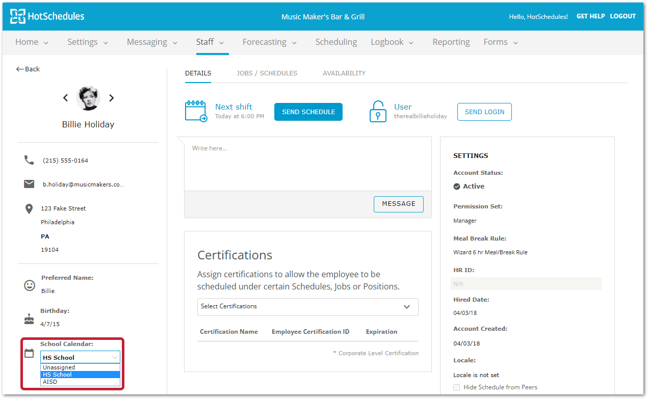Click the Employee Certification ID column header
Image resolution: width=648 pixels, height=399 pixels.
(310, 332)
